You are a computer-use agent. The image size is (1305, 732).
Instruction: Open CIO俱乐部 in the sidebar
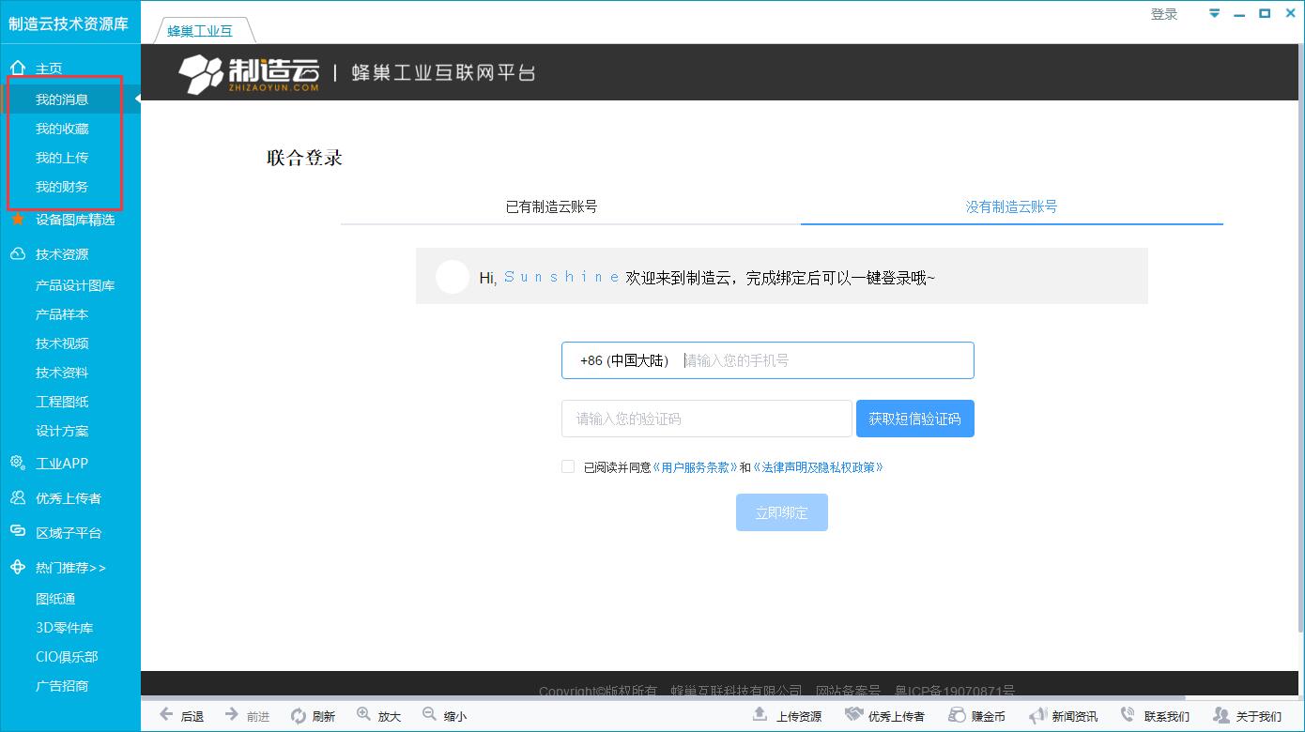click(67, 657)
